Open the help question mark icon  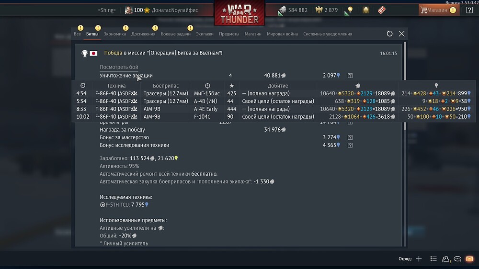tap(469, 10)
